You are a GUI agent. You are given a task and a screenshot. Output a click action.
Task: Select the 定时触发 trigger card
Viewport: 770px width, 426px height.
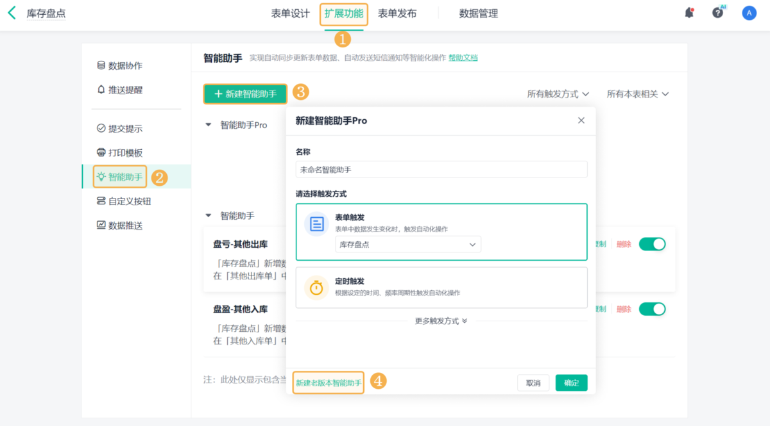tap(441, 288)
